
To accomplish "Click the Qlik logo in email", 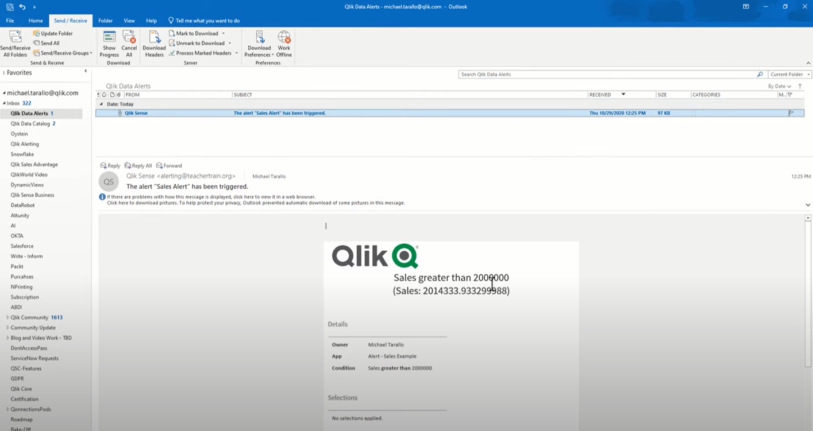I will coord(375,256).
